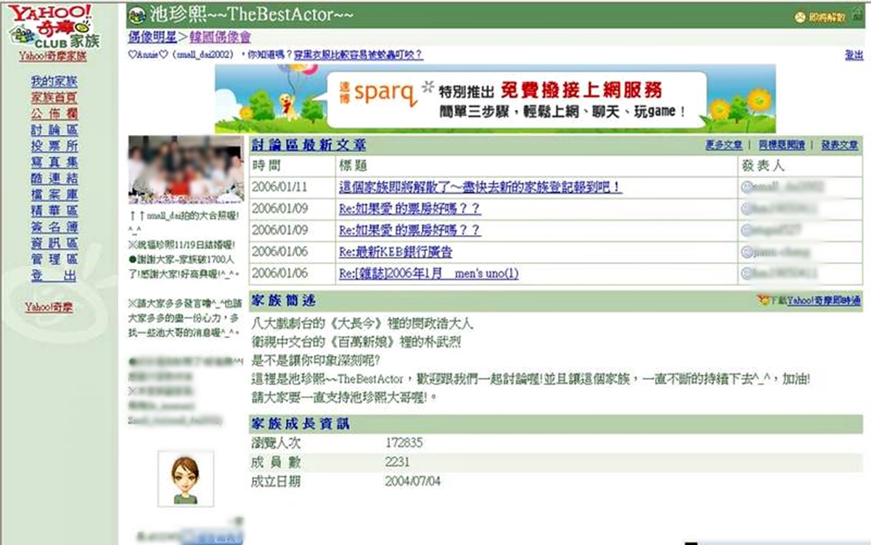Open the 我的家族 sidebar link

coord(54,81)
